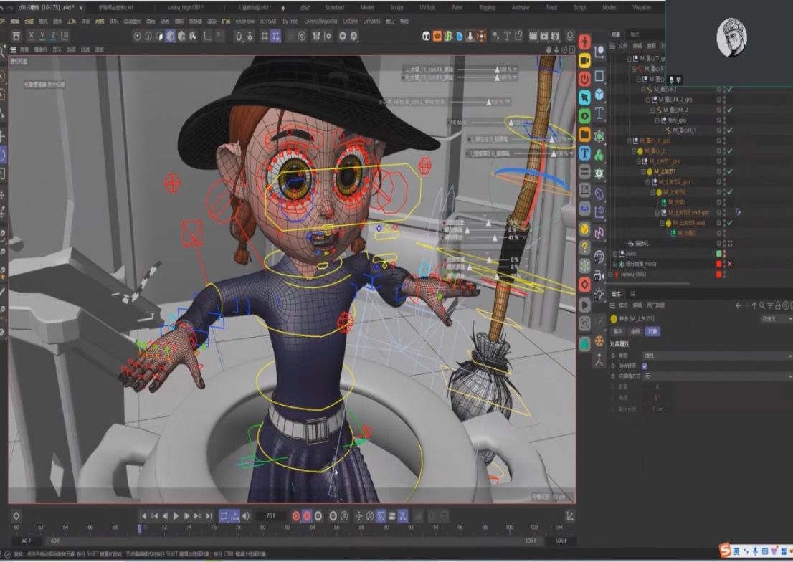Image resolution: width=793 pixels, height=562 pixels.
Task: Click the play forward button
Action: (176, 516)
